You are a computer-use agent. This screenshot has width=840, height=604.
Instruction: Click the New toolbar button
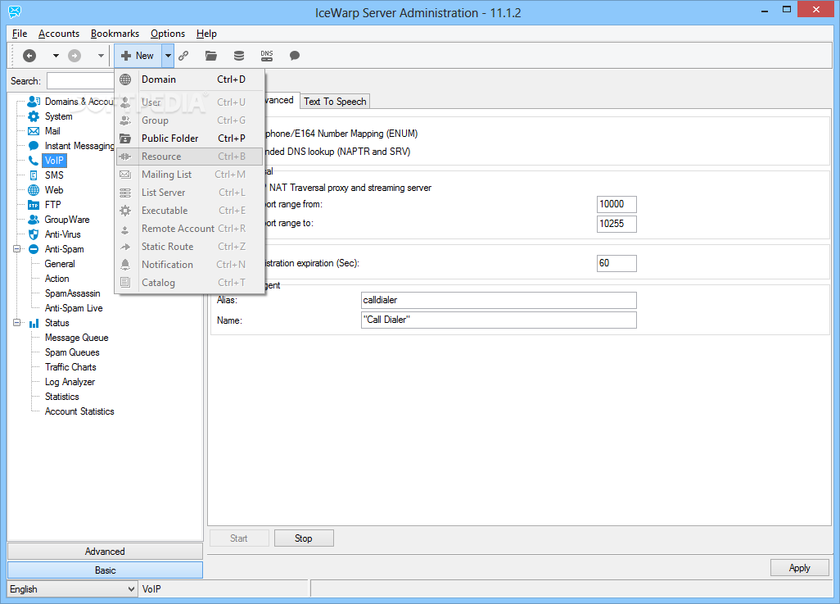[138, 55]
